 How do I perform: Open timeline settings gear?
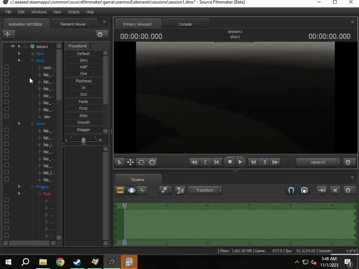pyautogui.click(x=349, y=190)
